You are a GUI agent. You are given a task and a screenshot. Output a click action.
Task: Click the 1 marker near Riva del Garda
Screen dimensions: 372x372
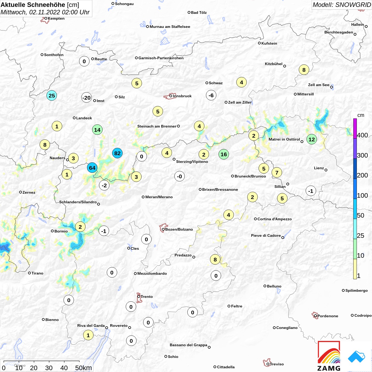point(88,335)
